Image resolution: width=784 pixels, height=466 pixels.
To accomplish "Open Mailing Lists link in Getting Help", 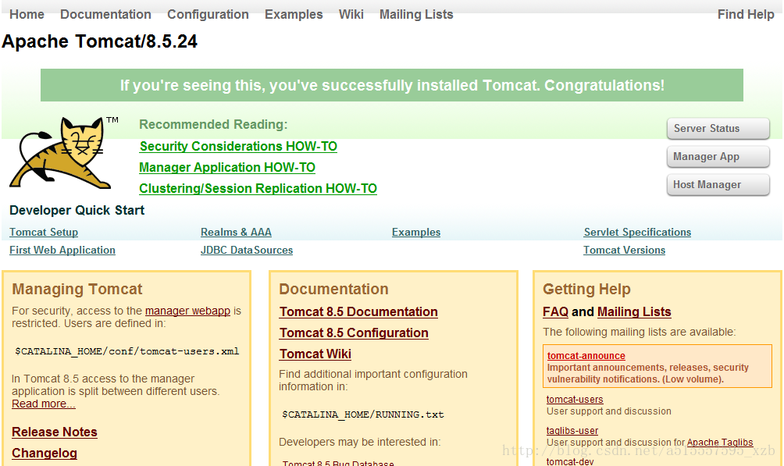I will pos(634,312).
